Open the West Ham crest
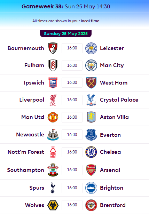This screenshot has height=214, width=149. [91, 83]
